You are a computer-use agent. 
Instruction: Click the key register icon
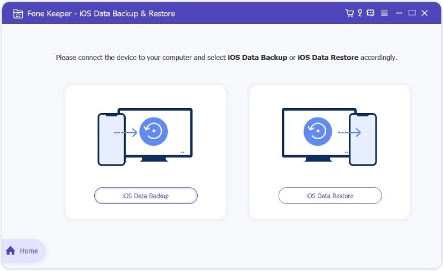pyautogui.click(x=360, y=13)
